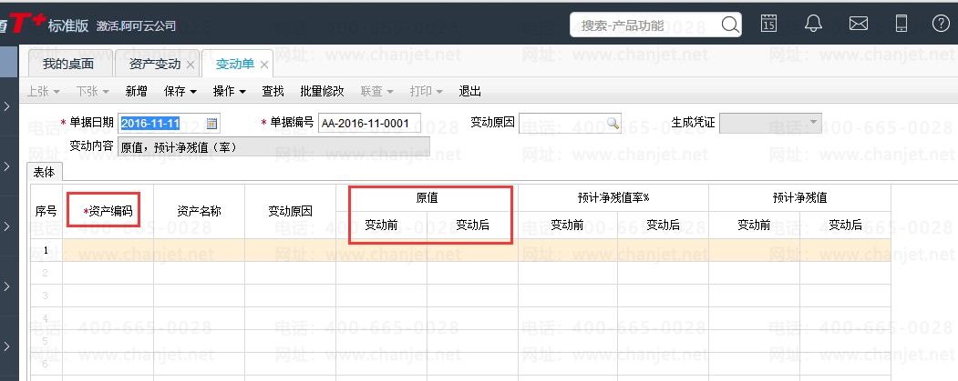Click 批量修改 in the toolbar
Viewport: 958px width, 381px height.
tap(322, 92)
